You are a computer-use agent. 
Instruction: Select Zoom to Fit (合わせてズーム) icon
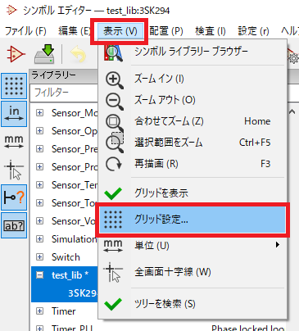(x=114, y=122)
